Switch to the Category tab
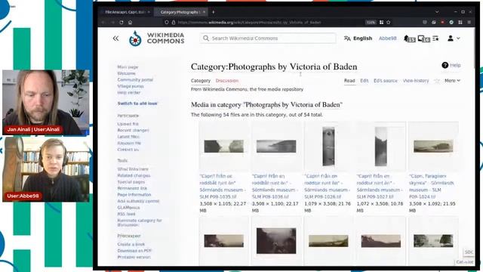This screenshot has width=483, height=272. pyautogui.click(x=201, y=81)
